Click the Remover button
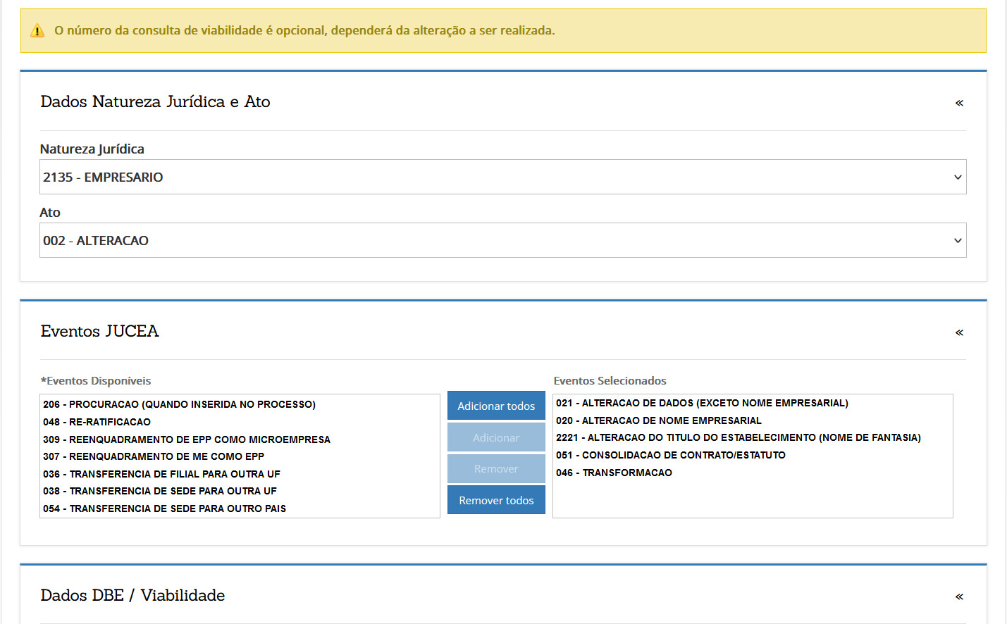Image resolution: width=1007 pixels, height=624 pixels. click(496, 468)
